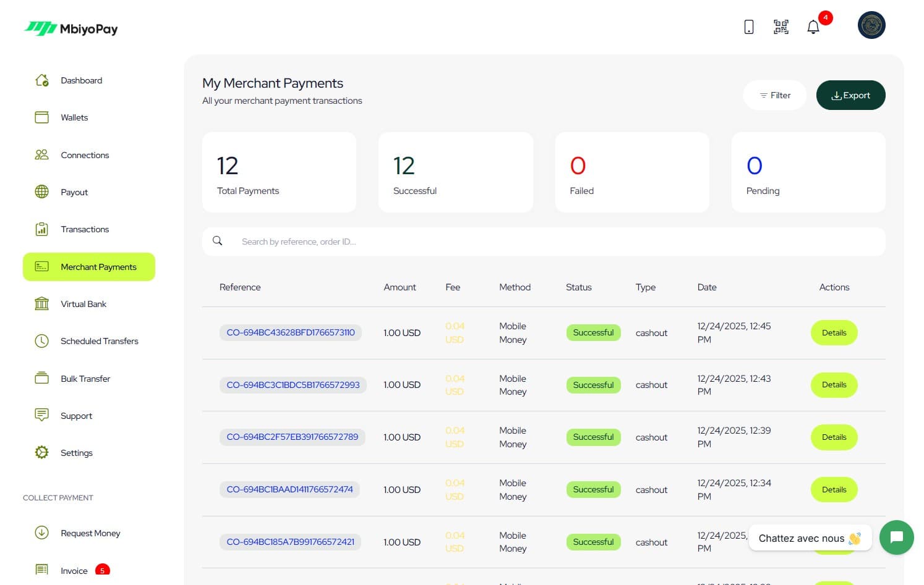Click the Failed payments card
This screenshot has width=924, height=585.
[x=632, y=172]
